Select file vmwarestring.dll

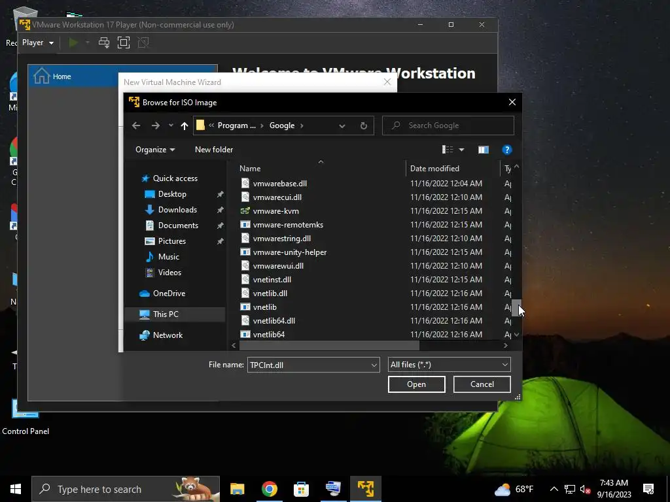pyautogui.click(x=281, y=238)
